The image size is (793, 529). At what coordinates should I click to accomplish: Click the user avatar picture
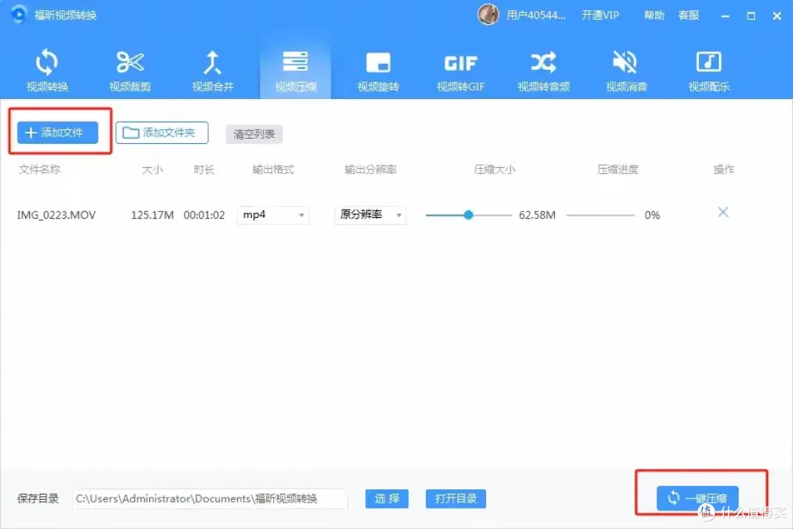[x=488, y=14]
